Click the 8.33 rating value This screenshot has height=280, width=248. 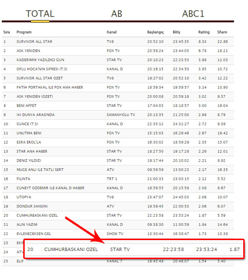tap(202, 42)
